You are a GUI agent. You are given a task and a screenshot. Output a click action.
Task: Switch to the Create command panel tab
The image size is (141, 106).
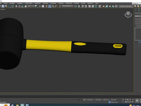(136, 10)
